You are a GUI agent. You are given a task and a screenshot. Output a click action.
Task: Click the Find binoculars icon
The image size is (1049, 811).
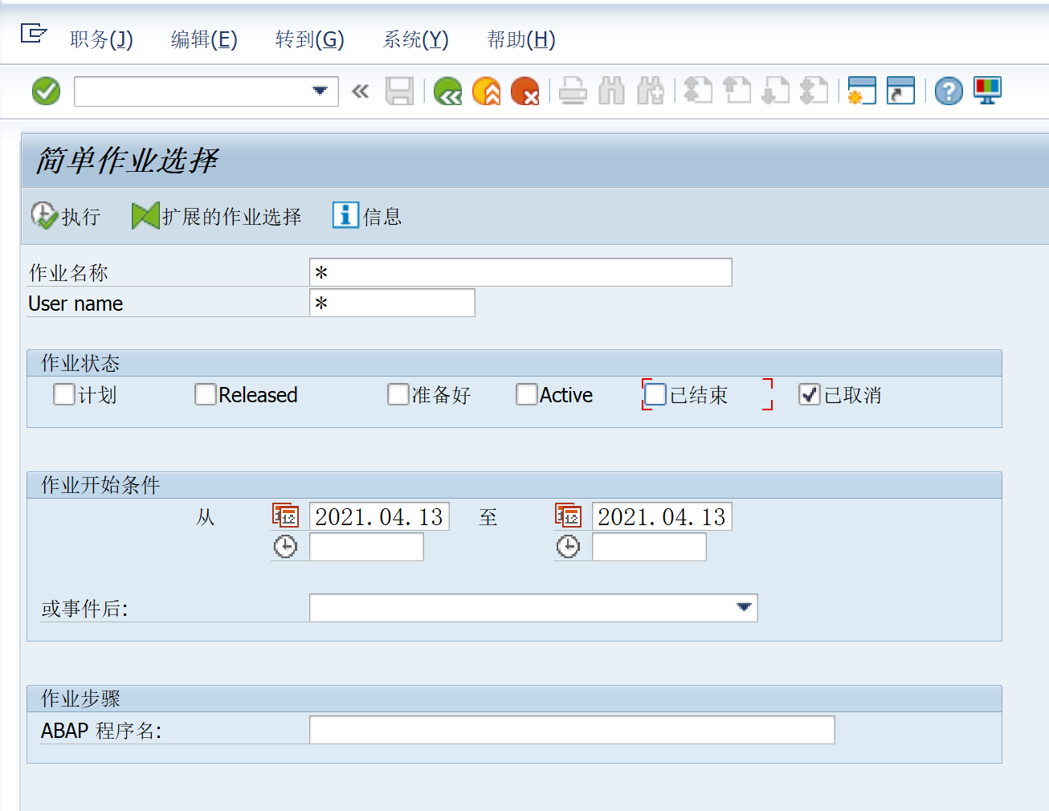[611, 91]
